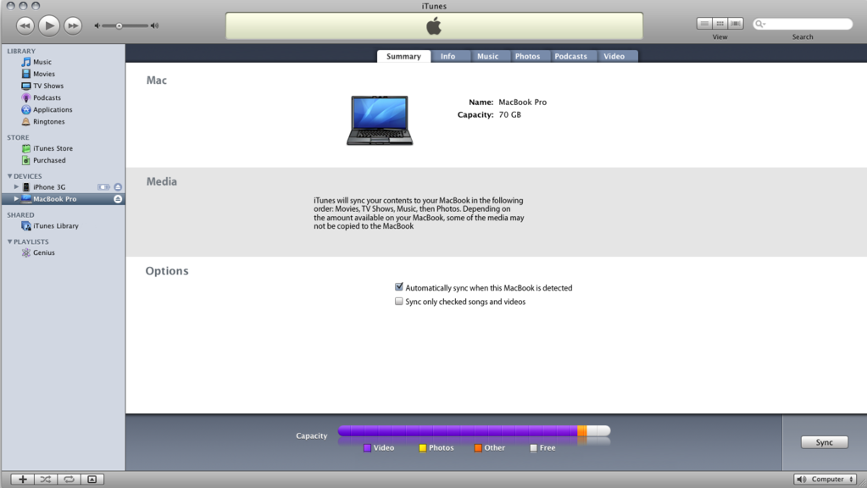Select the iPhone 3G device
Image resolution: width=867 pixels, height=488 pixels.
point(48,186)
